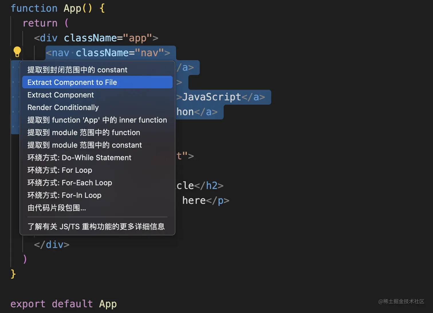The image size is (433, 313).
Task: Choose Extract Component to File
Action: (x=97, y=82)
